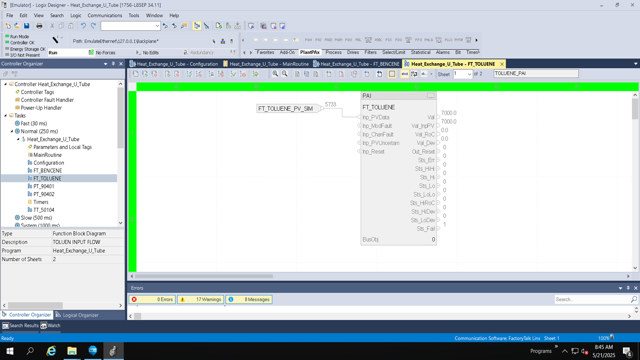
Task: Click the Redo arrow icon
Action: (x=93, y=26)
